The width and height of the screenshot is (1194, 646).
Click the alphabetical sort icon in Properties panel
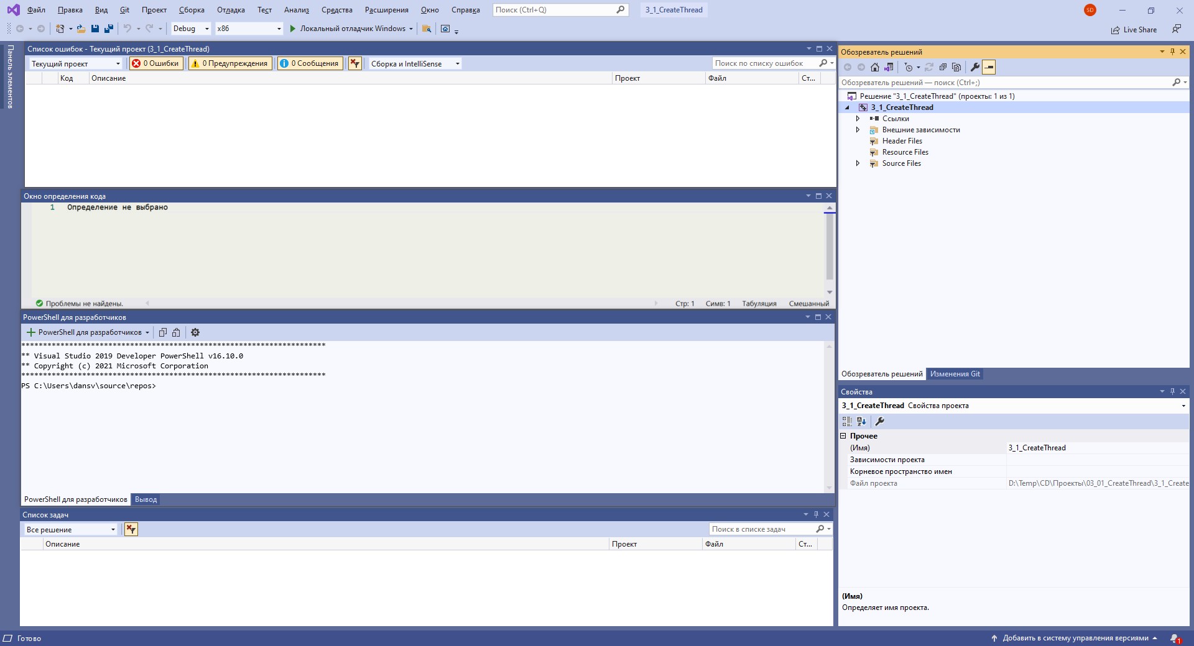[x=861, y=421]
